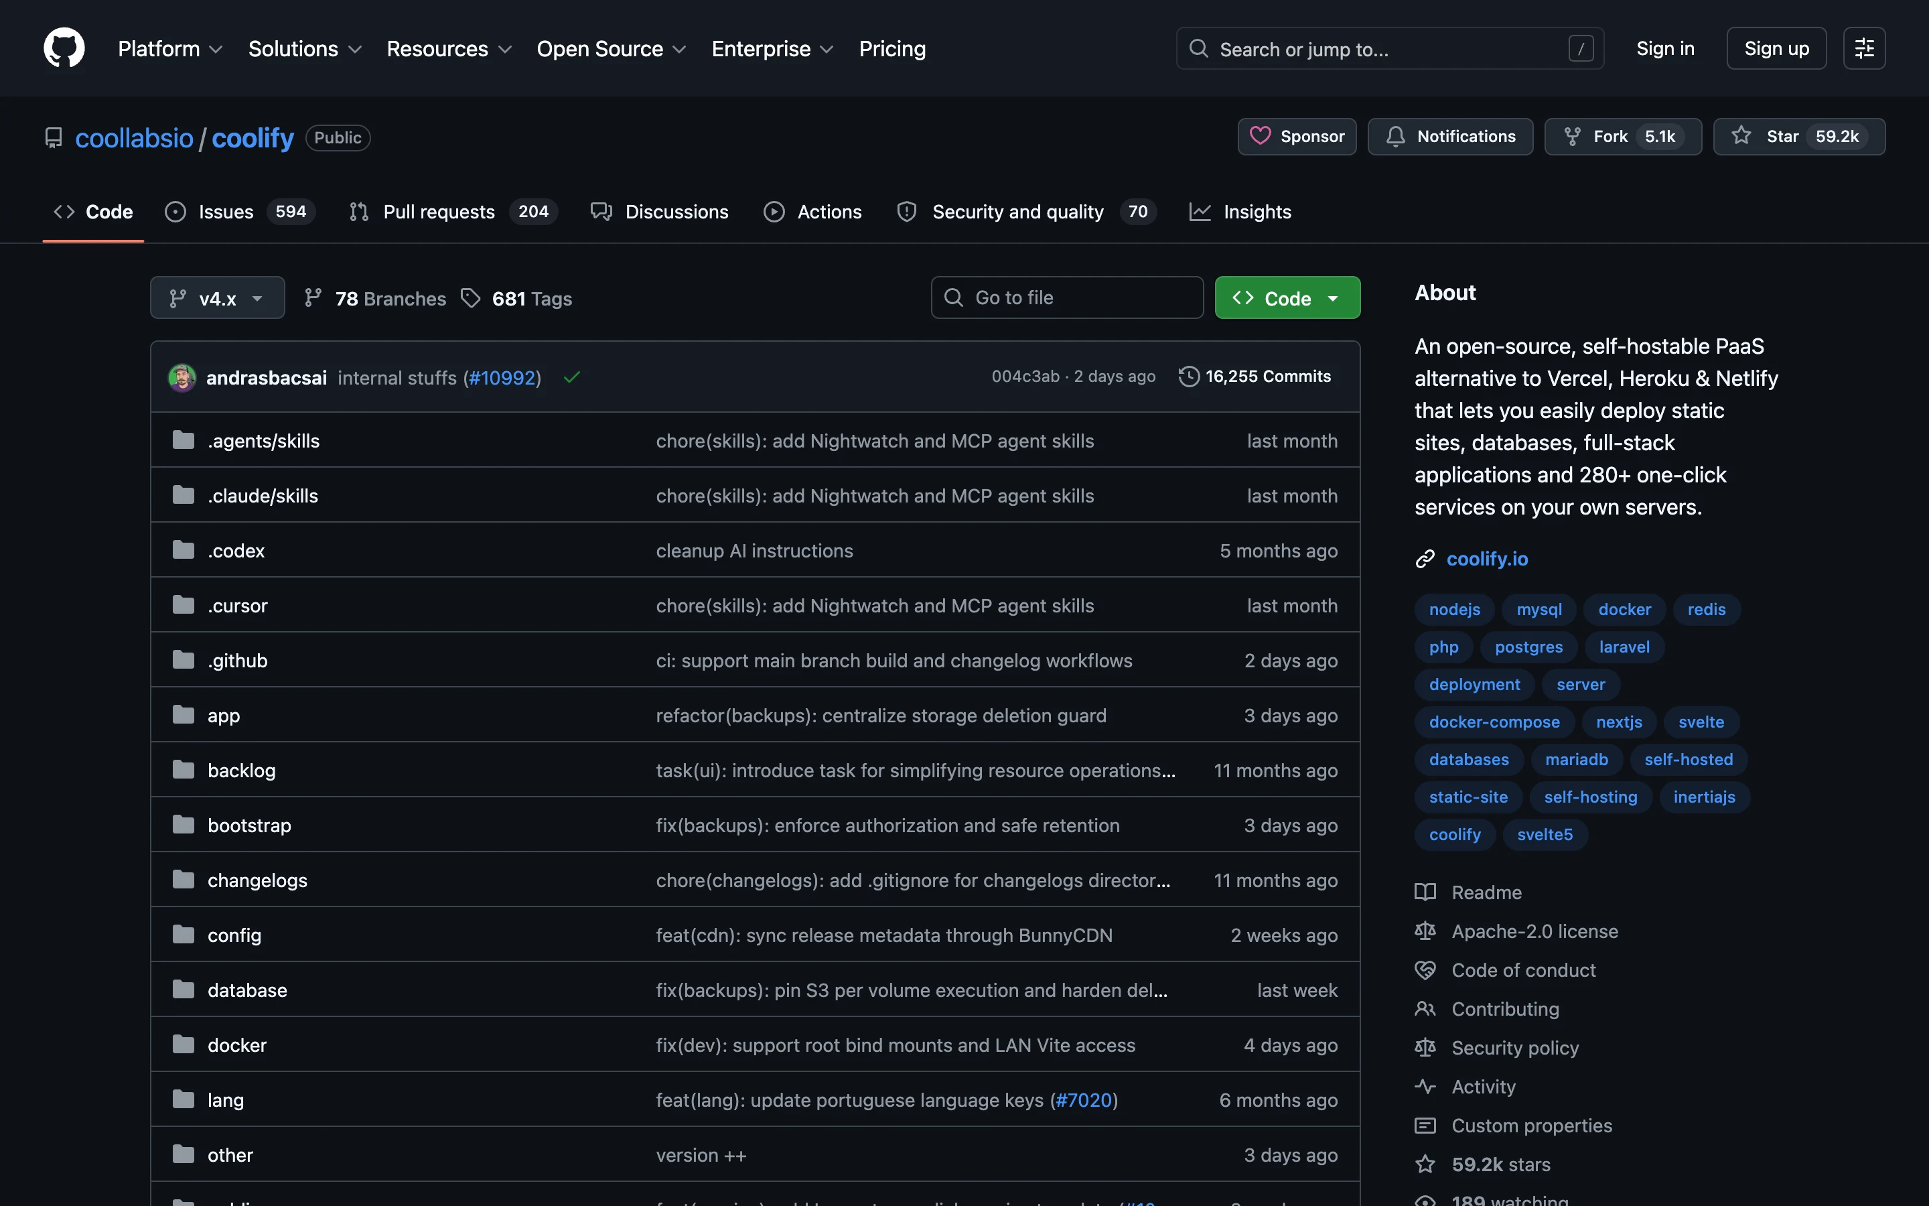Click the database folder icon
The height and width of the screenshot is (1206, 1929).
[184, 990]
